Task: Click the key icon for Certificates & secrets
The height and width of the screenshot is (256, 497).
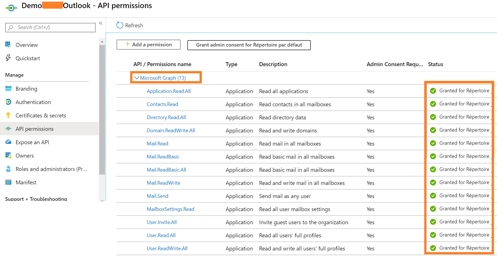Action: click(8, 115)
